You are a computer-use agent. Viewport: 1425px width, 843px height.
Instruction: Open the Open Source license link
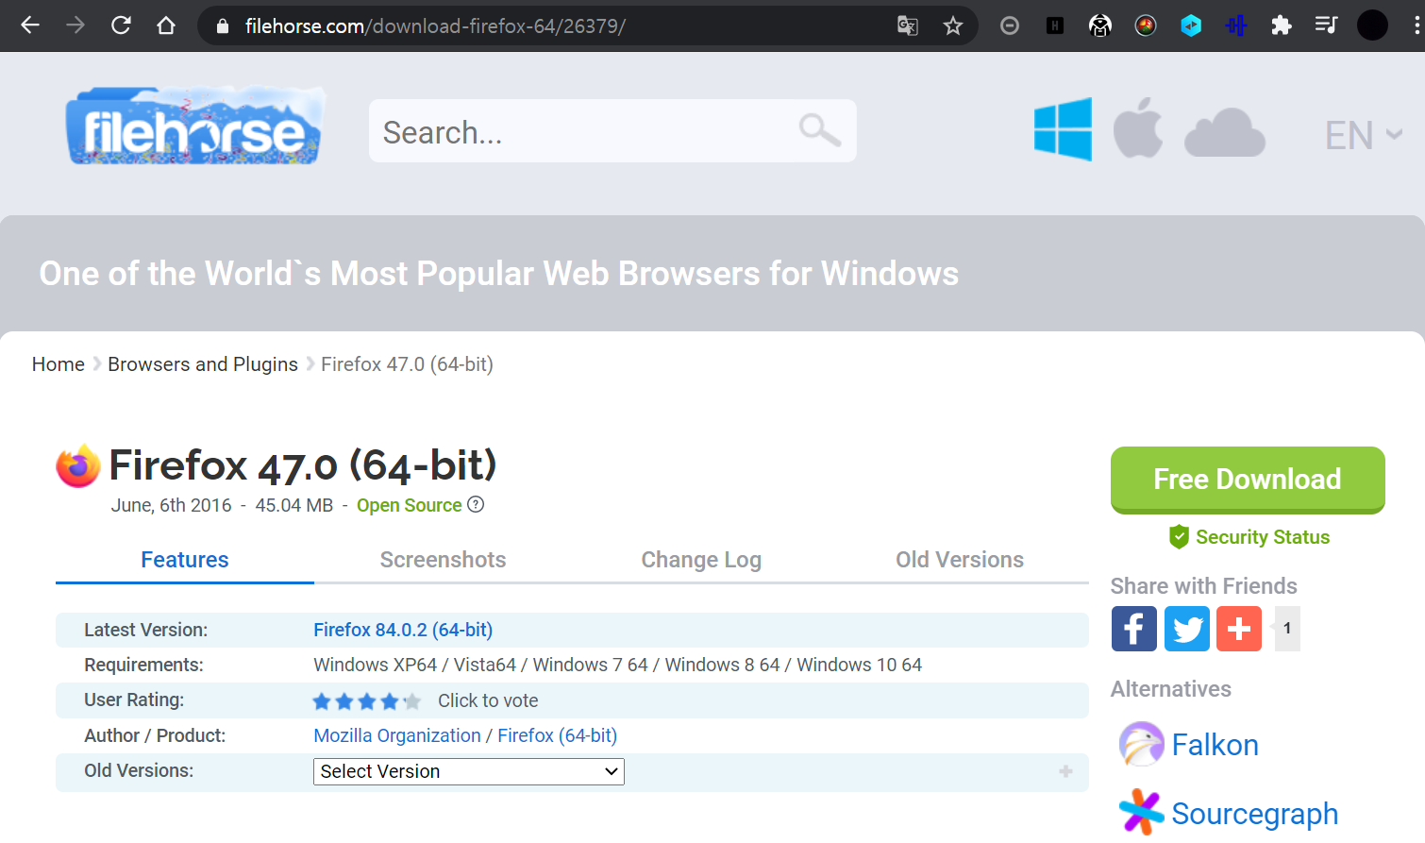[x=410, y=505]
